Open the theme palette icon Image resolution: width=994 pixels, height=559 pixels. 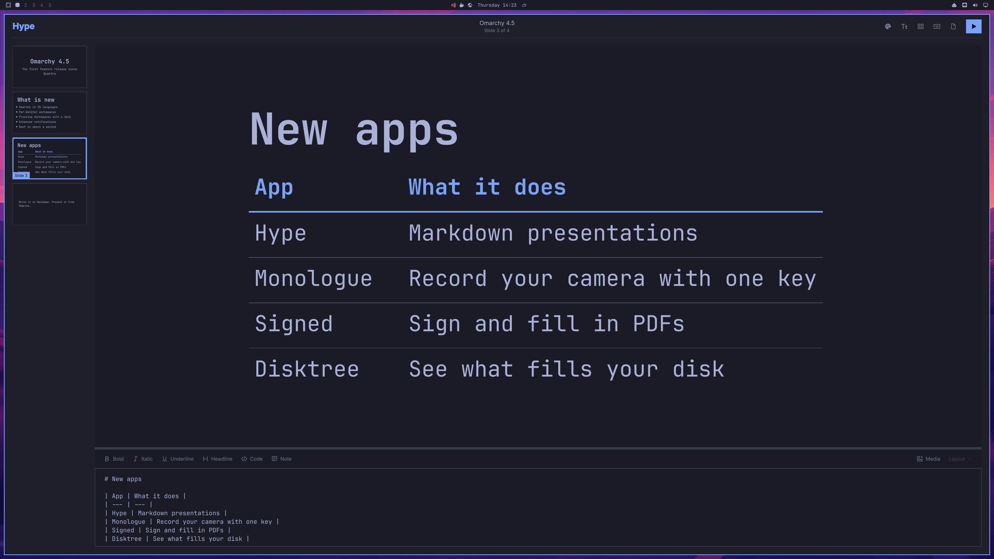click(x=888, y=26)
